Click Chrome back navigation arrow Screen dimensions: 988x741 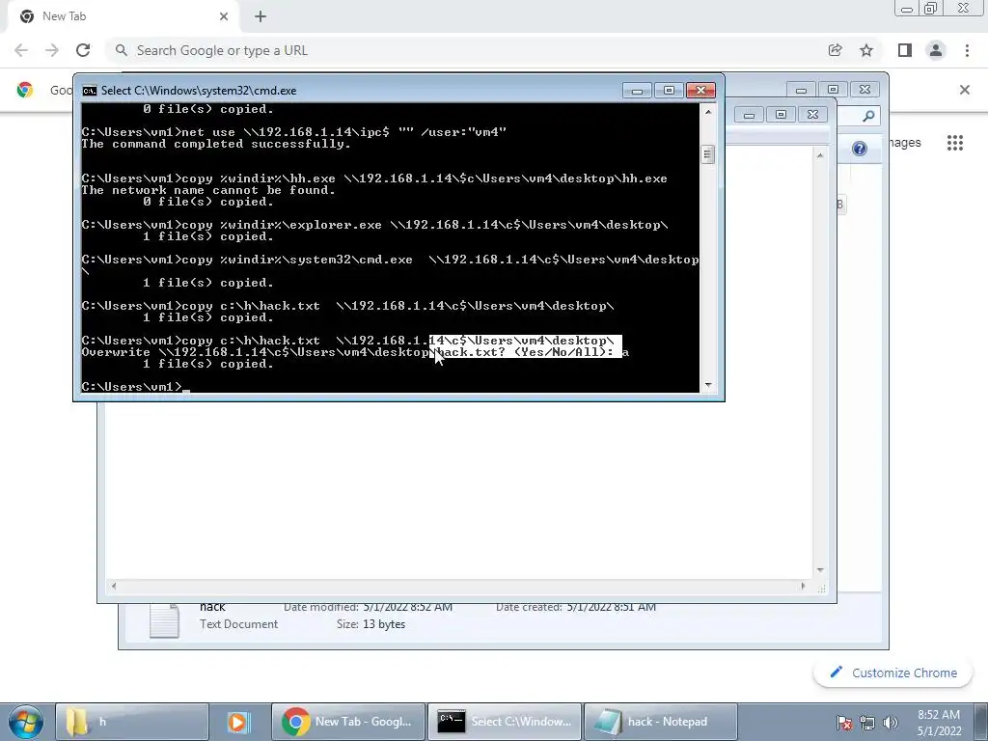[21, 50]
